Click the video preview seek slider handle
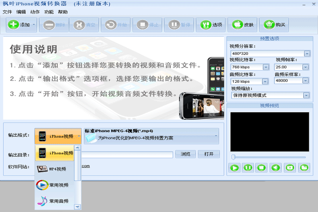 click(x=233, y=157)
